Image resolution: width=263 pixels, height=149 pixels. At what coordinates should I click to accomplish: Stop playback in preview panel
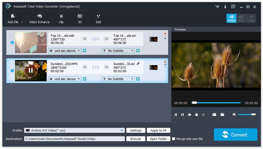coord(197,114)
